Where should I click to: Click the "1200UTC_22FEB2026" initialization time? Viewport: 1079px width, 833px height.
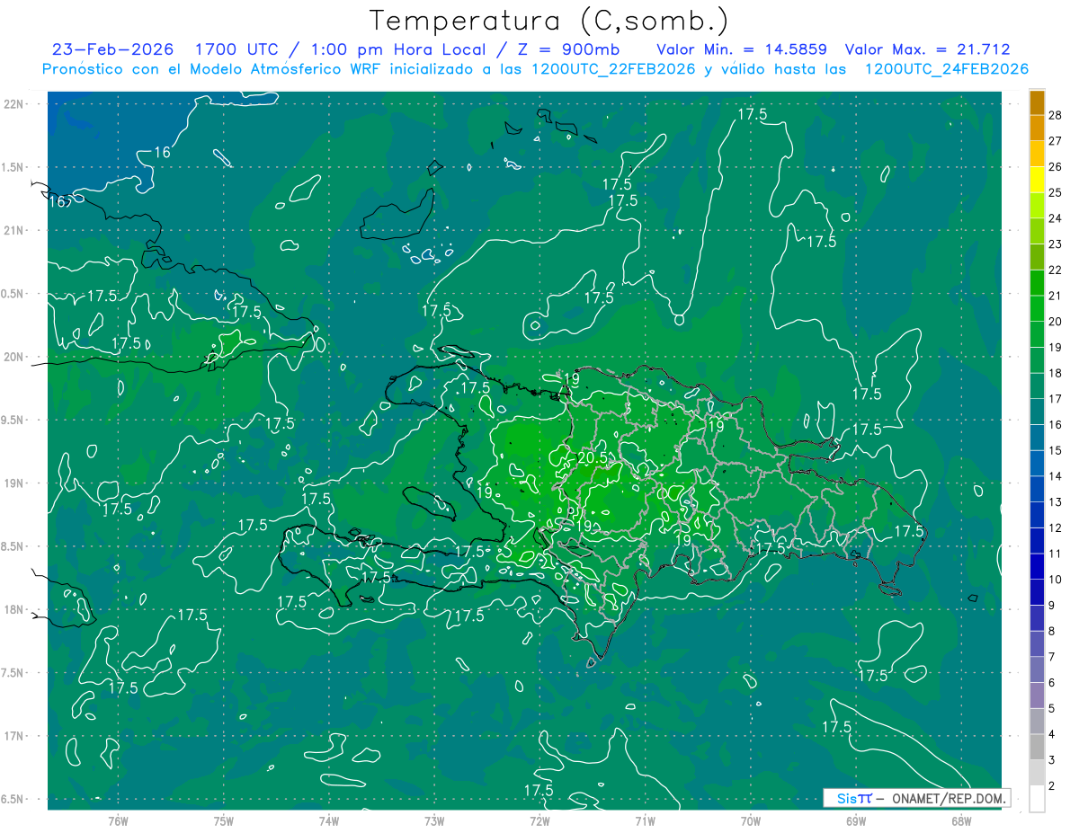(613, 69)
